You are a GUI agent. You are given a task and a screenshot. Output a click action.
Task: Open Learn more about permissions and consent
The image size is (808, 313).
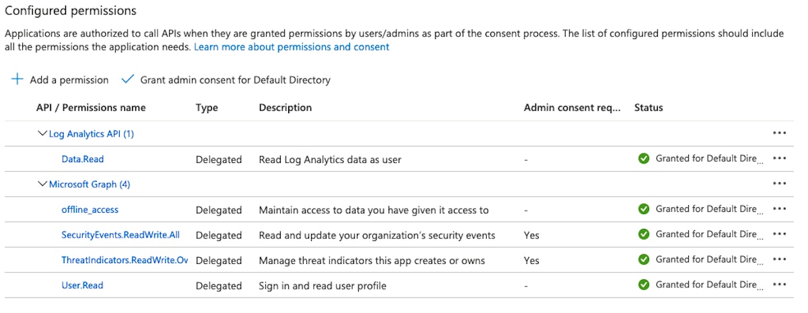coord(292,47)
